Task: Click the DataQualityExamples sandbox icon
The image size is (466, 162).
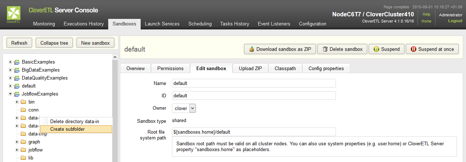Action: (17, 78)
